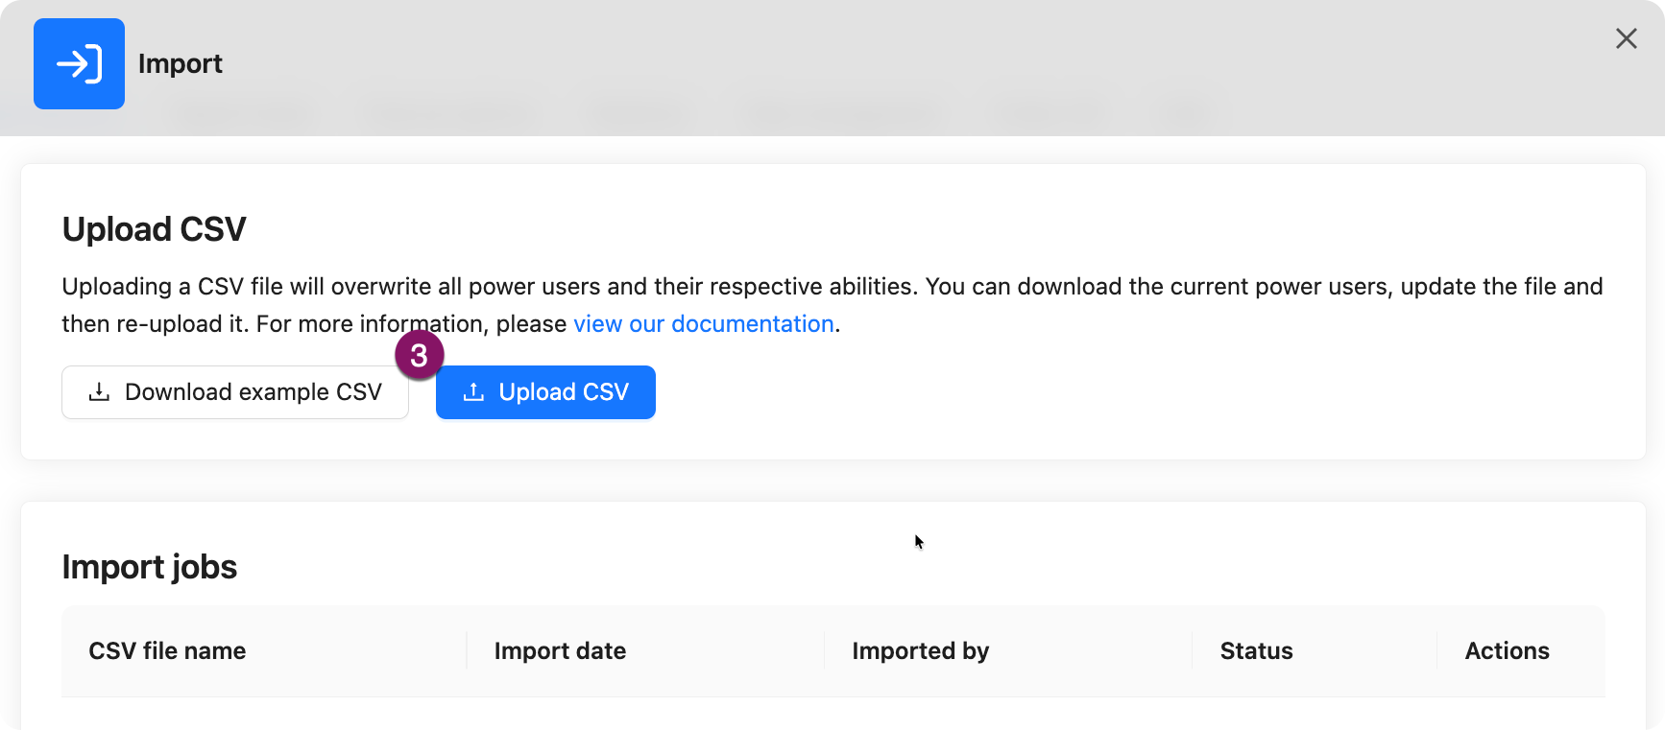
Task: Click the Upload CSV section heading
Action: pyautogui.click(x=155, y=229)
